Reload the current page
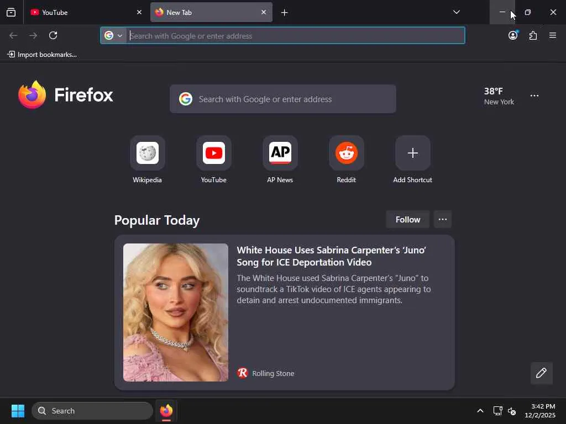566x424 pixels. [53, 35]
